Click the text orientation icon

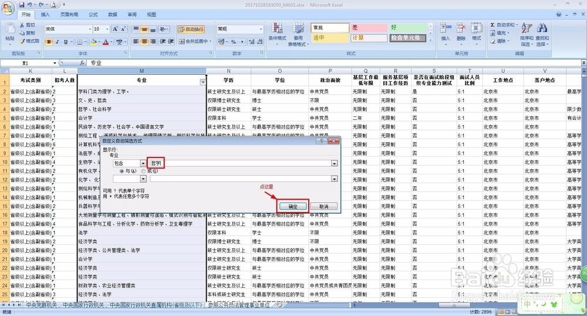coord(163,29)
